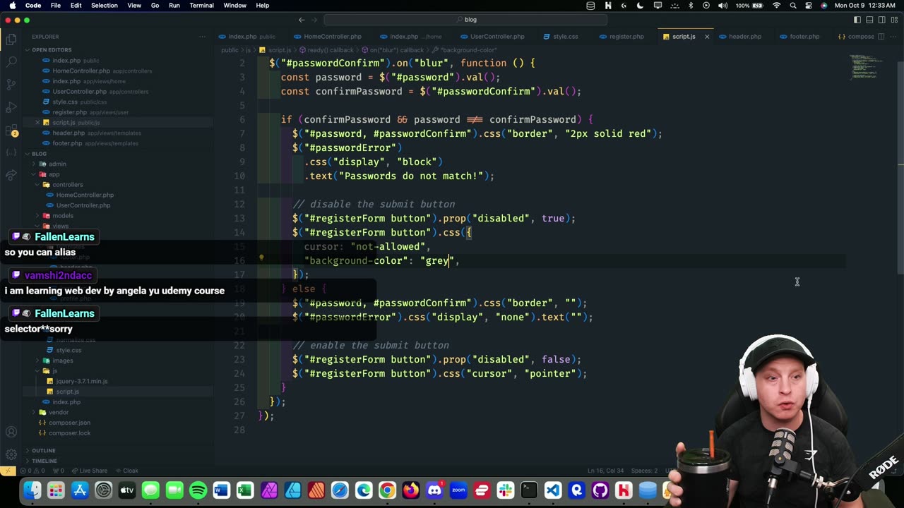Open Visual Studio Code from the Dock
The width and height of the screenshot is (904, 508).
[x=553, y=490]
